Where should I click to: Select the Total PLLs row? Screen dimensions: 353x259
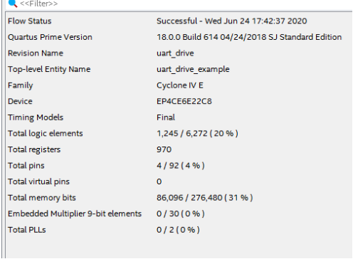click(x=179, y=230)
